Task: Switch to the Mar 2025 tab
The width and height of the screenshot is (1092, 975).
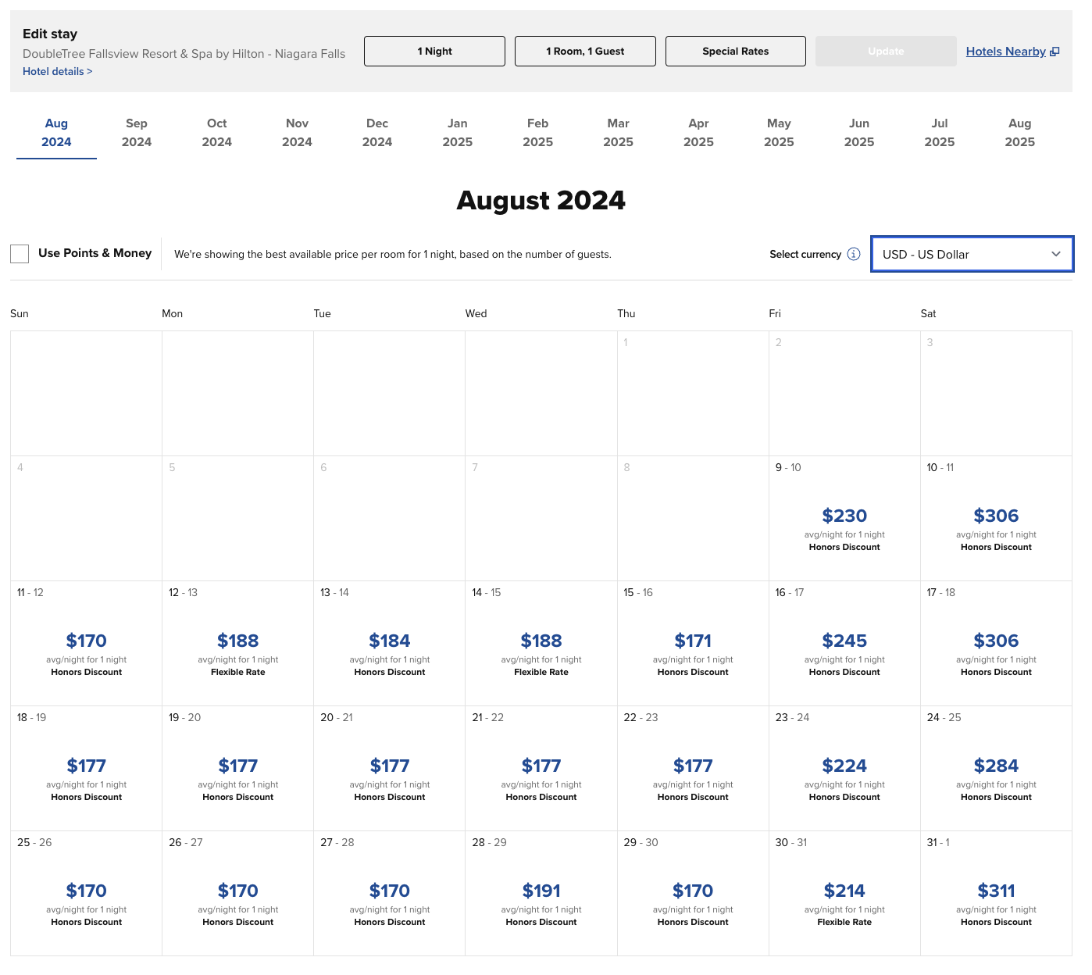Action: coord(619,133)
